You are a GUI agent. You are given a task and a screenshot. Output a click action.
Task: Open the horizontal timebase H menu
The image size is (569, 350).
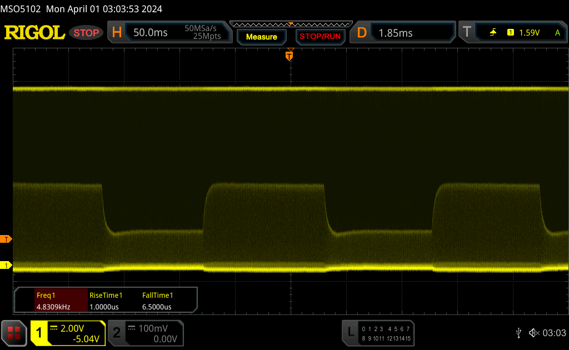tap(117, 33)
